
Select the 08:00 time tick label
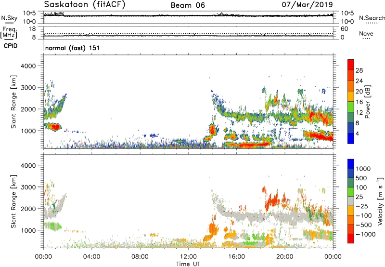point(140,257)
